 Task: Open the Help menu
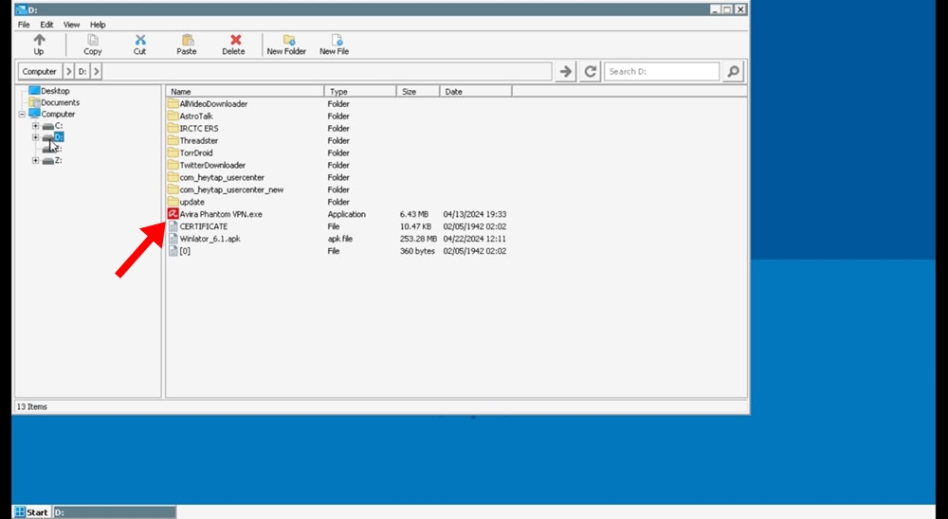98,25
